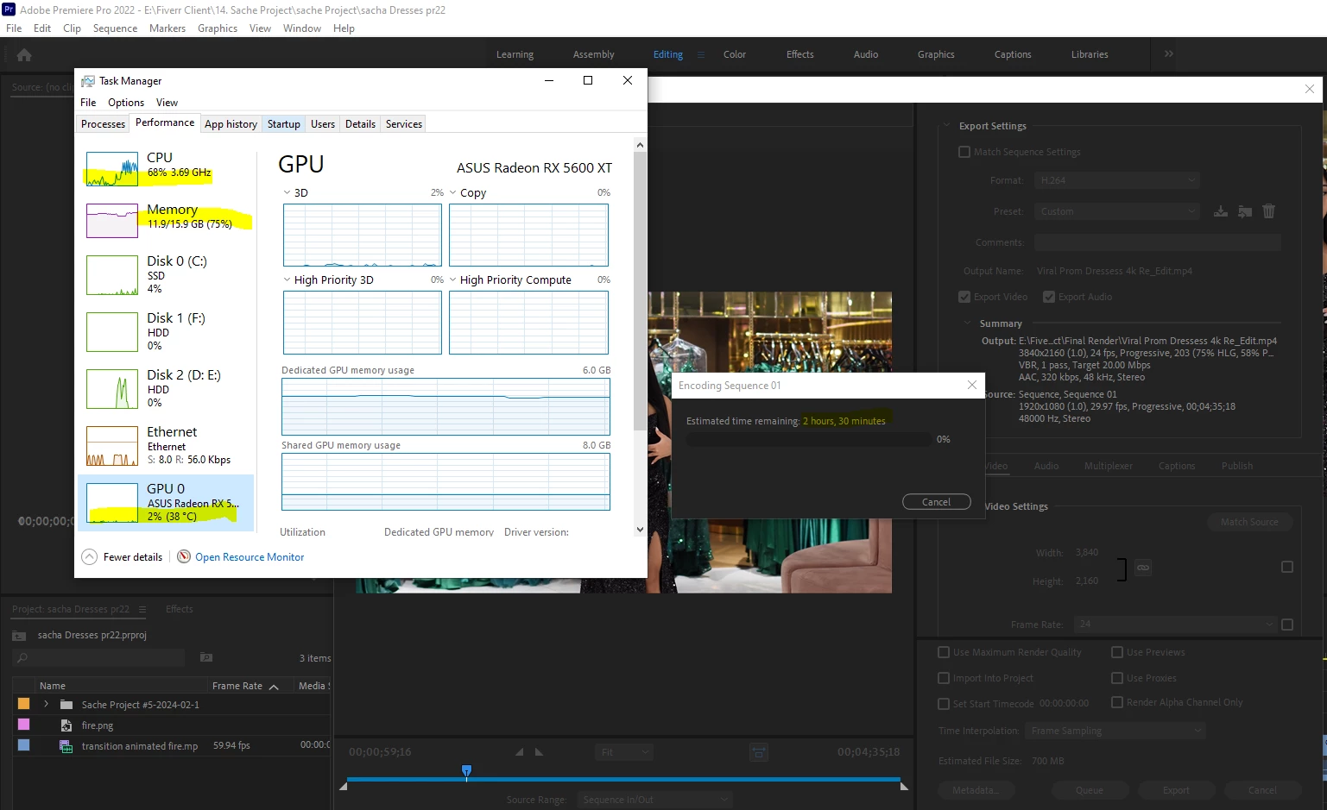The height and width of the screenshot is (810, 1327).
Task: Click the Save Preset icon
Action: click(1221, 211)
